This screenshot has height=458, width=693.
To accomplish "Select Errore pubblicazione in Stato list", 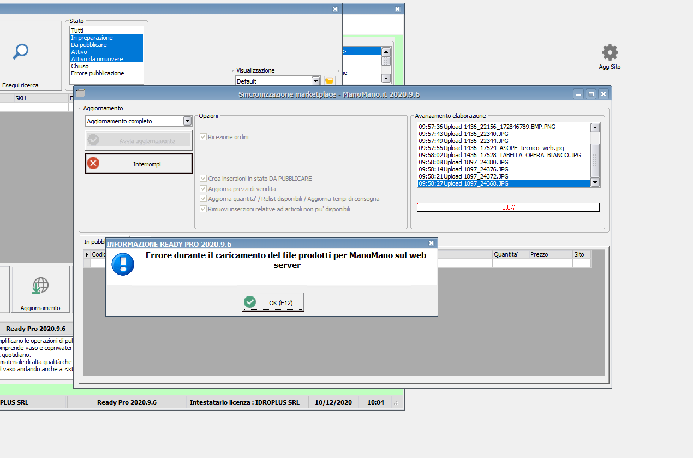I will click(107, 73).
